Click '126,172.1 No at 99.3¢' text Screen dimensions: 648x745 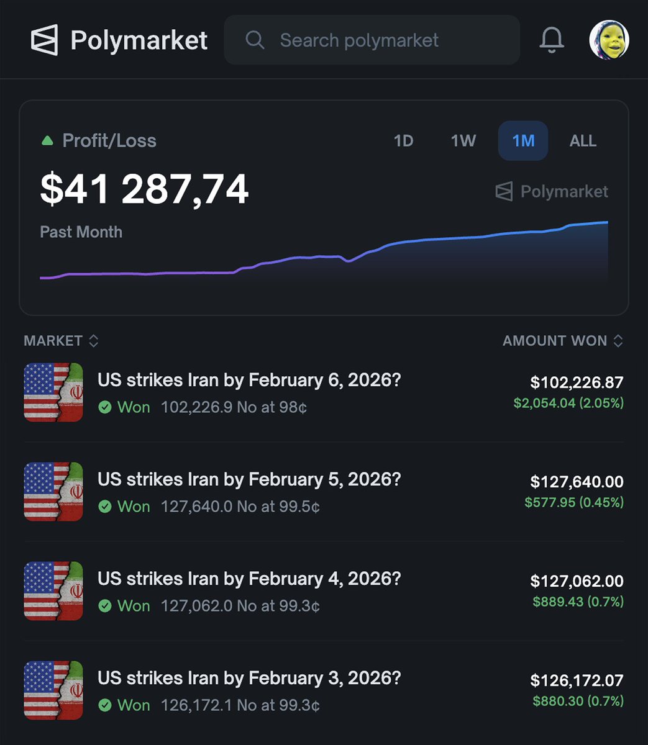(x=240, y=705)
